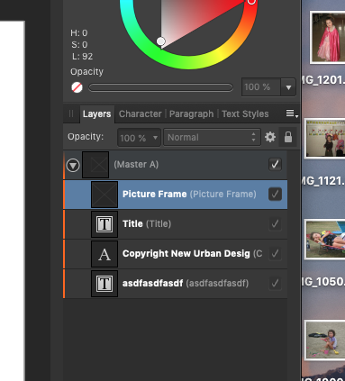Click the Title text frame layer icon

click(x=104, y=224)
